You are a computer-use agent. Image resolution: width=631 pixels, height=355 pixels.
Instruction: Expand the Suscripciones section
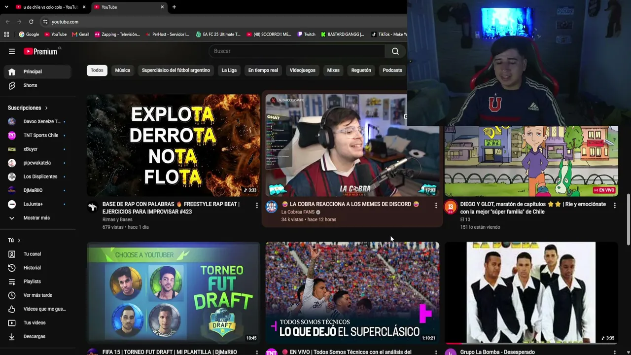[x=28, y=107]
